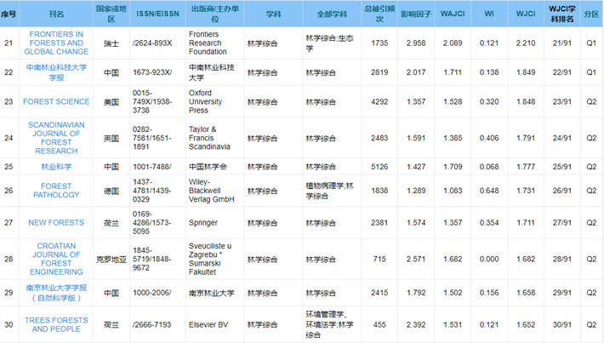604x343 pixels.
Task: Click the NEW FORESTS journal link
Action: [56, 223]
